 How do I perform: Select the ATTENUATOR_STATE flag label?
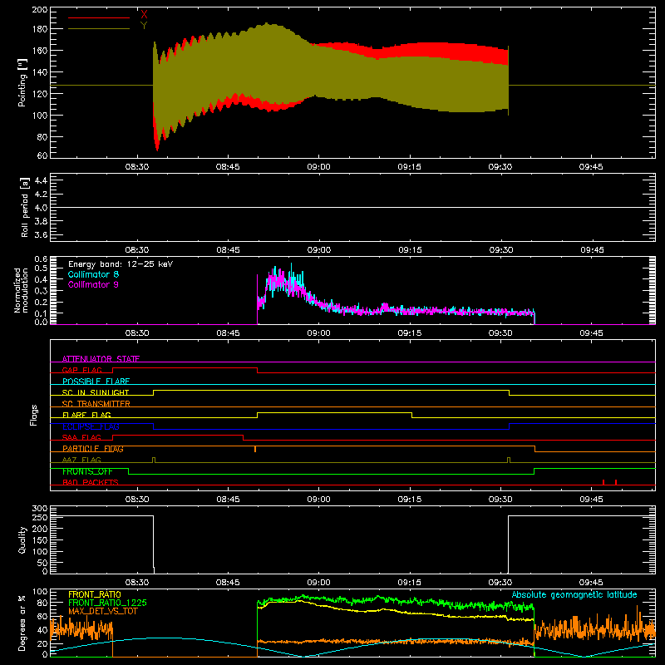click(101, 359)
